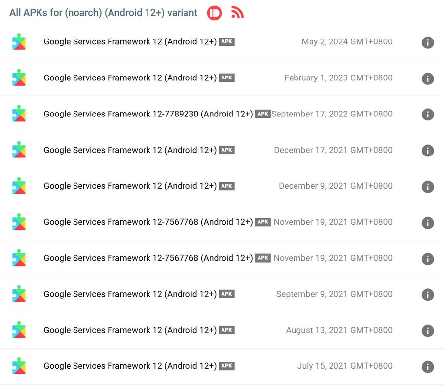Open the May 2, 2024 Framework 12 link

[x=130, y=42]
